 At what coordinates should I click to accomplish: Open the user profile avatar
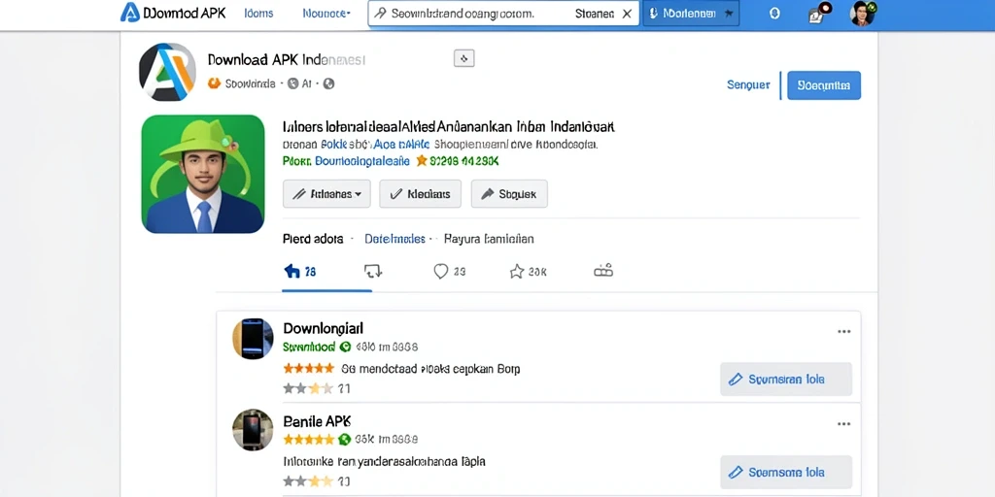[x=863, y=14]
